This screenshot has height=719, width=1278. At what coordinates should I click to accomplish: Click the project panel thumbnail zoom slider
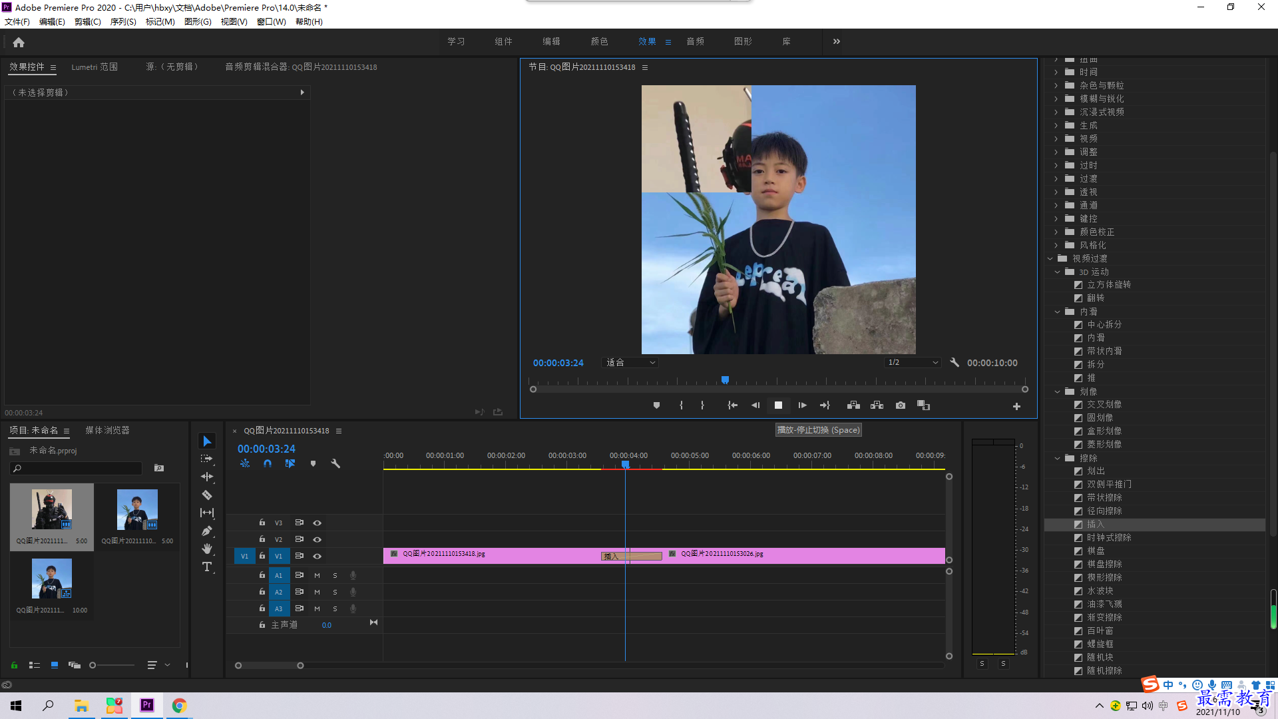[x=93, y=665]
